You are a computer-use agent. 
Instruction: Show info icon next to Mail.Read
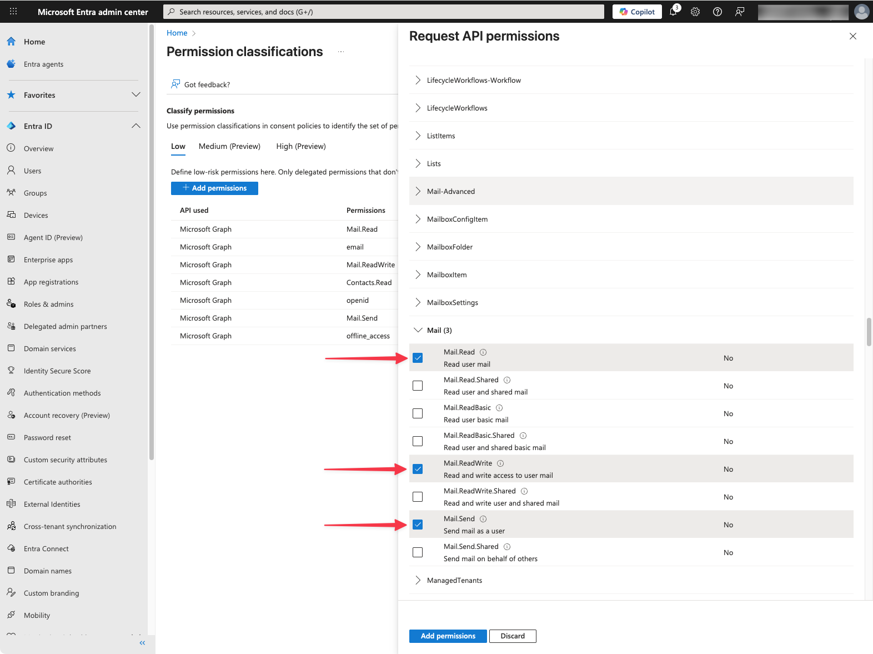[x=483, y=352]
